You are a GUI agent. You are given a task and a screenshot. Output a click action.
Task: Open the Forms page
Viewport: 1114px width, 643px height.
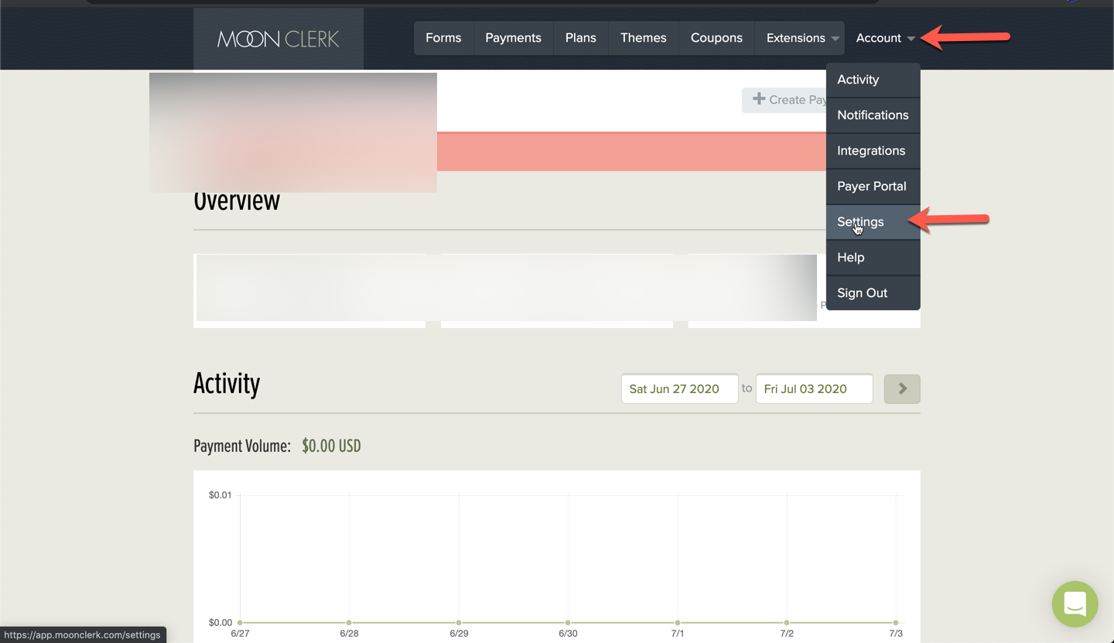443,38
